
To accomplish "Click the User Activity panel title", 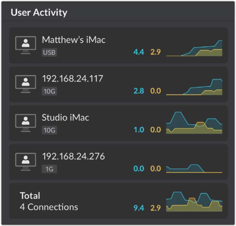I will click(x=39, y=12).
